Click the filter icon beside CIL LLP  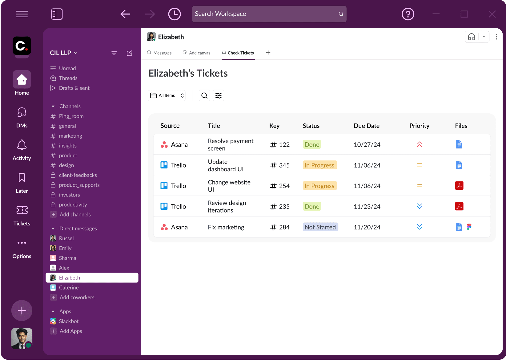click(114, 53)
